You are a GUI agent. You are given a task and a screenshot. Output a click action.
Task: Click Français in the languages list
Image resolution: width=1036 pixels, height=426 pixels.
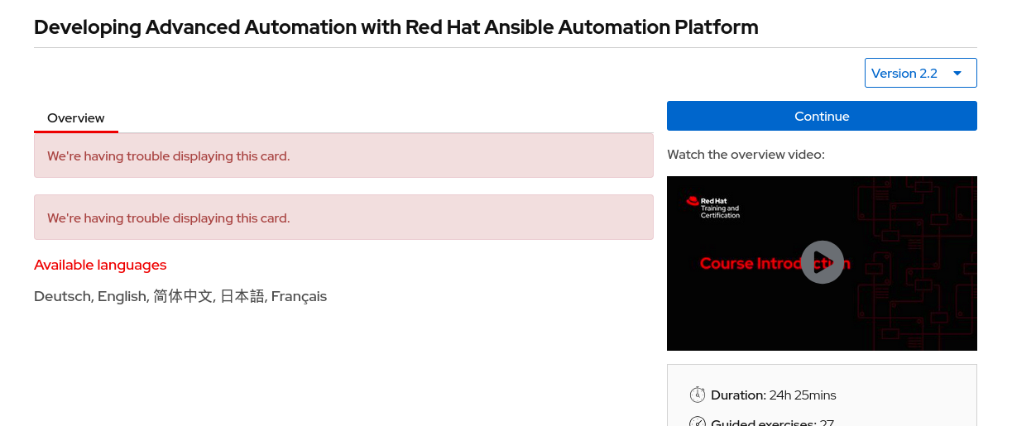299,296
